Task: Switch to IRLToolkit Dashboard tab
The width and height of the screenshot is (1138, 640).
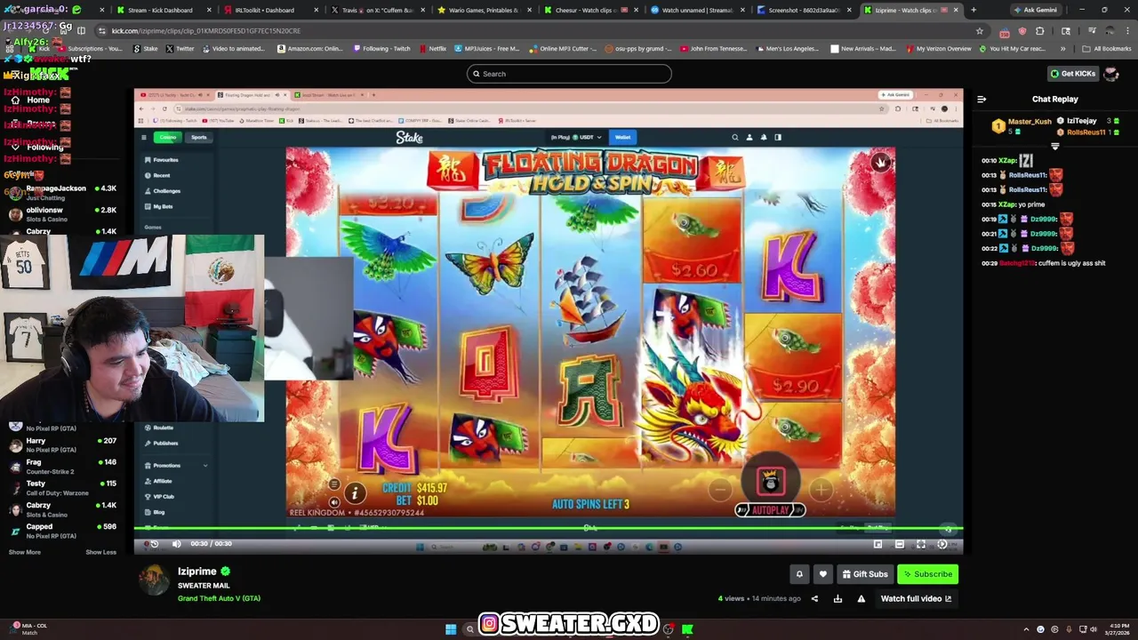Action: pos(271,10)
